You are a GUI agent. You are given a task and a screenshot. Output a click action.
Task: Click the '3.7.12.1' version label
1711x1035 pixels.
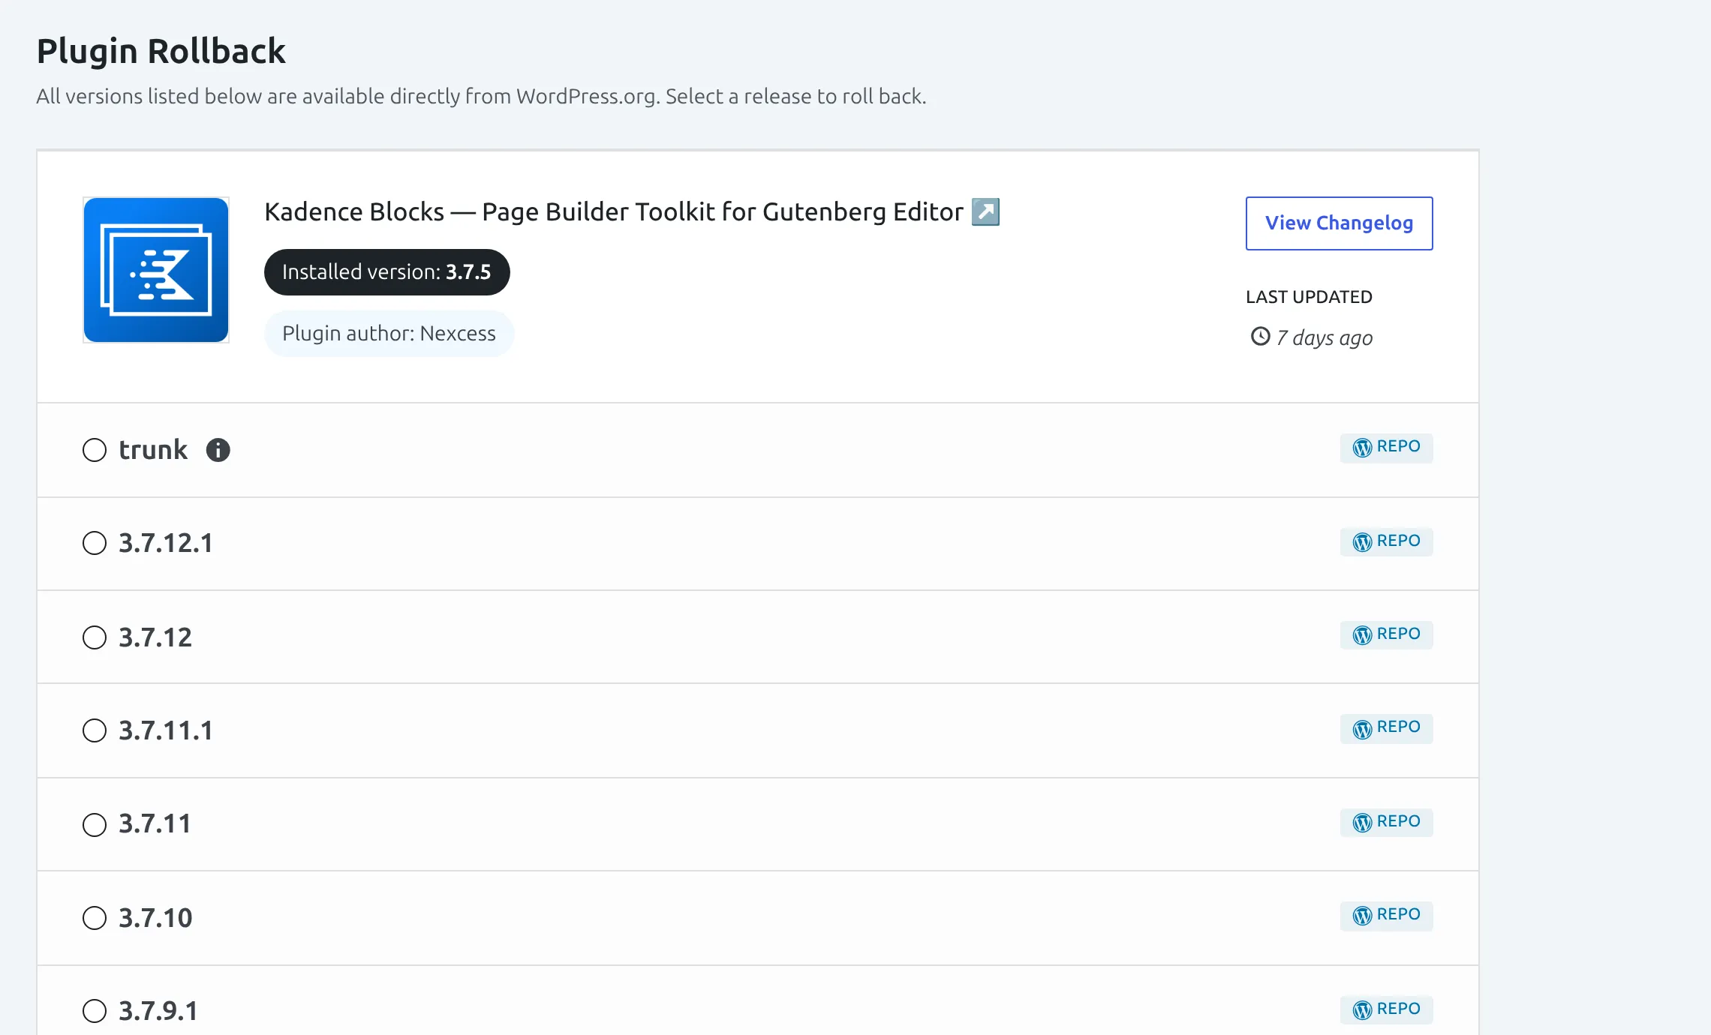(x=166, y=543)
